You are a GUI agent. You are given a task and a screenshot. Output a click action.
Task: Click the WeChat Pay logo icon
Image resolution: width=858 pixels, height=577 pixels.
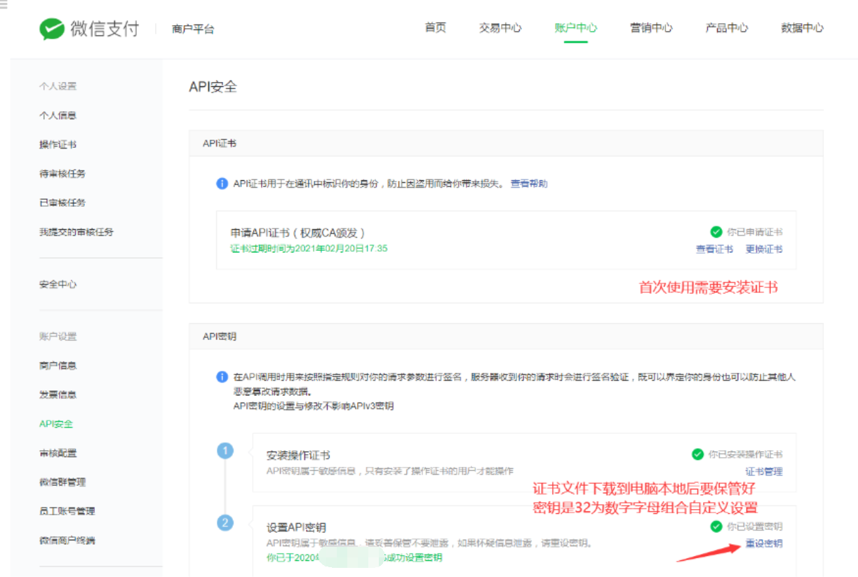tap(52, 29)
